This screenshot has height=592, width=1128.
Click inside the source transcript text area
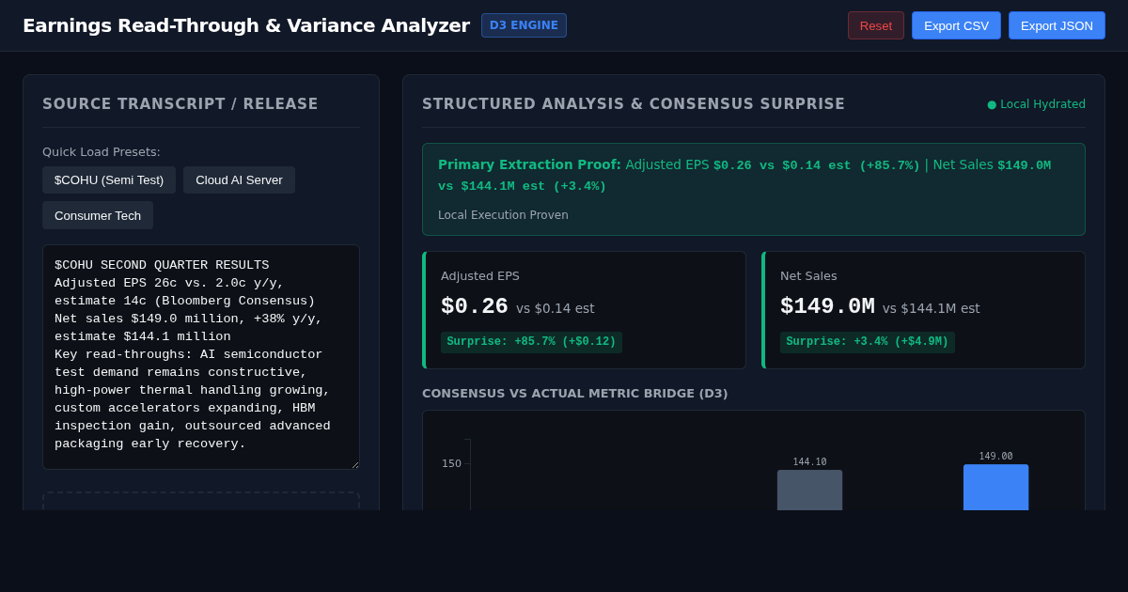(x=201, y=357)
